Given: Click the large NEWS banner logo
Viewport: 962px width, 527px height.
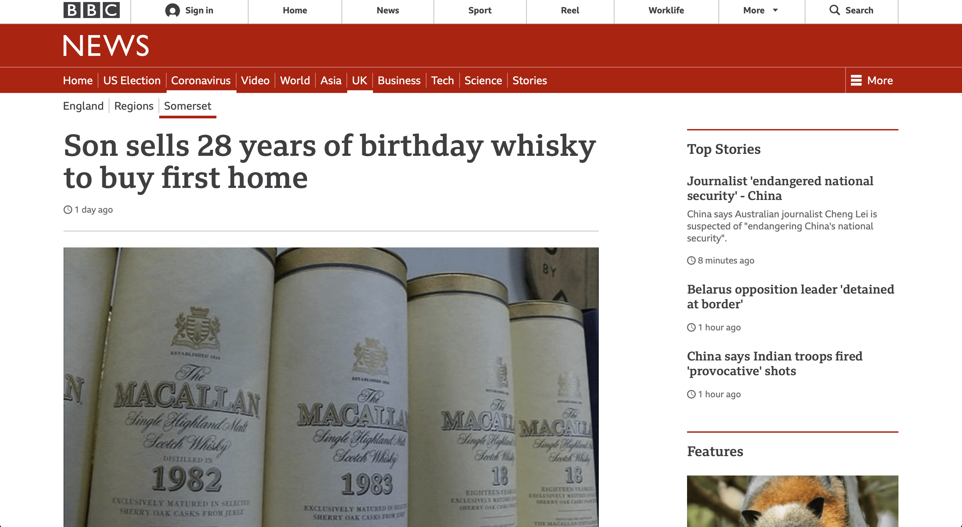Looking at the screenshot, I should pyautogui.click(x=106, y=45).
